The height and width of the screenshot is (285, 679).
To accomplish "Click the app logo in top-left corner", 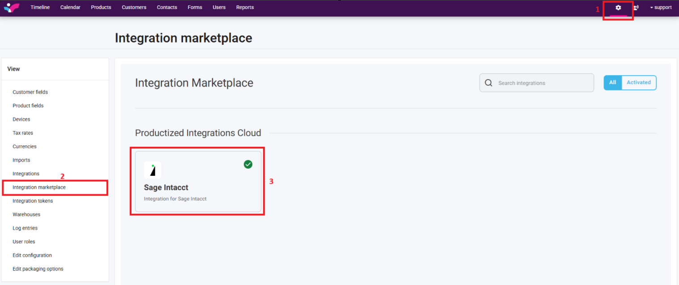I will point(12,8).
